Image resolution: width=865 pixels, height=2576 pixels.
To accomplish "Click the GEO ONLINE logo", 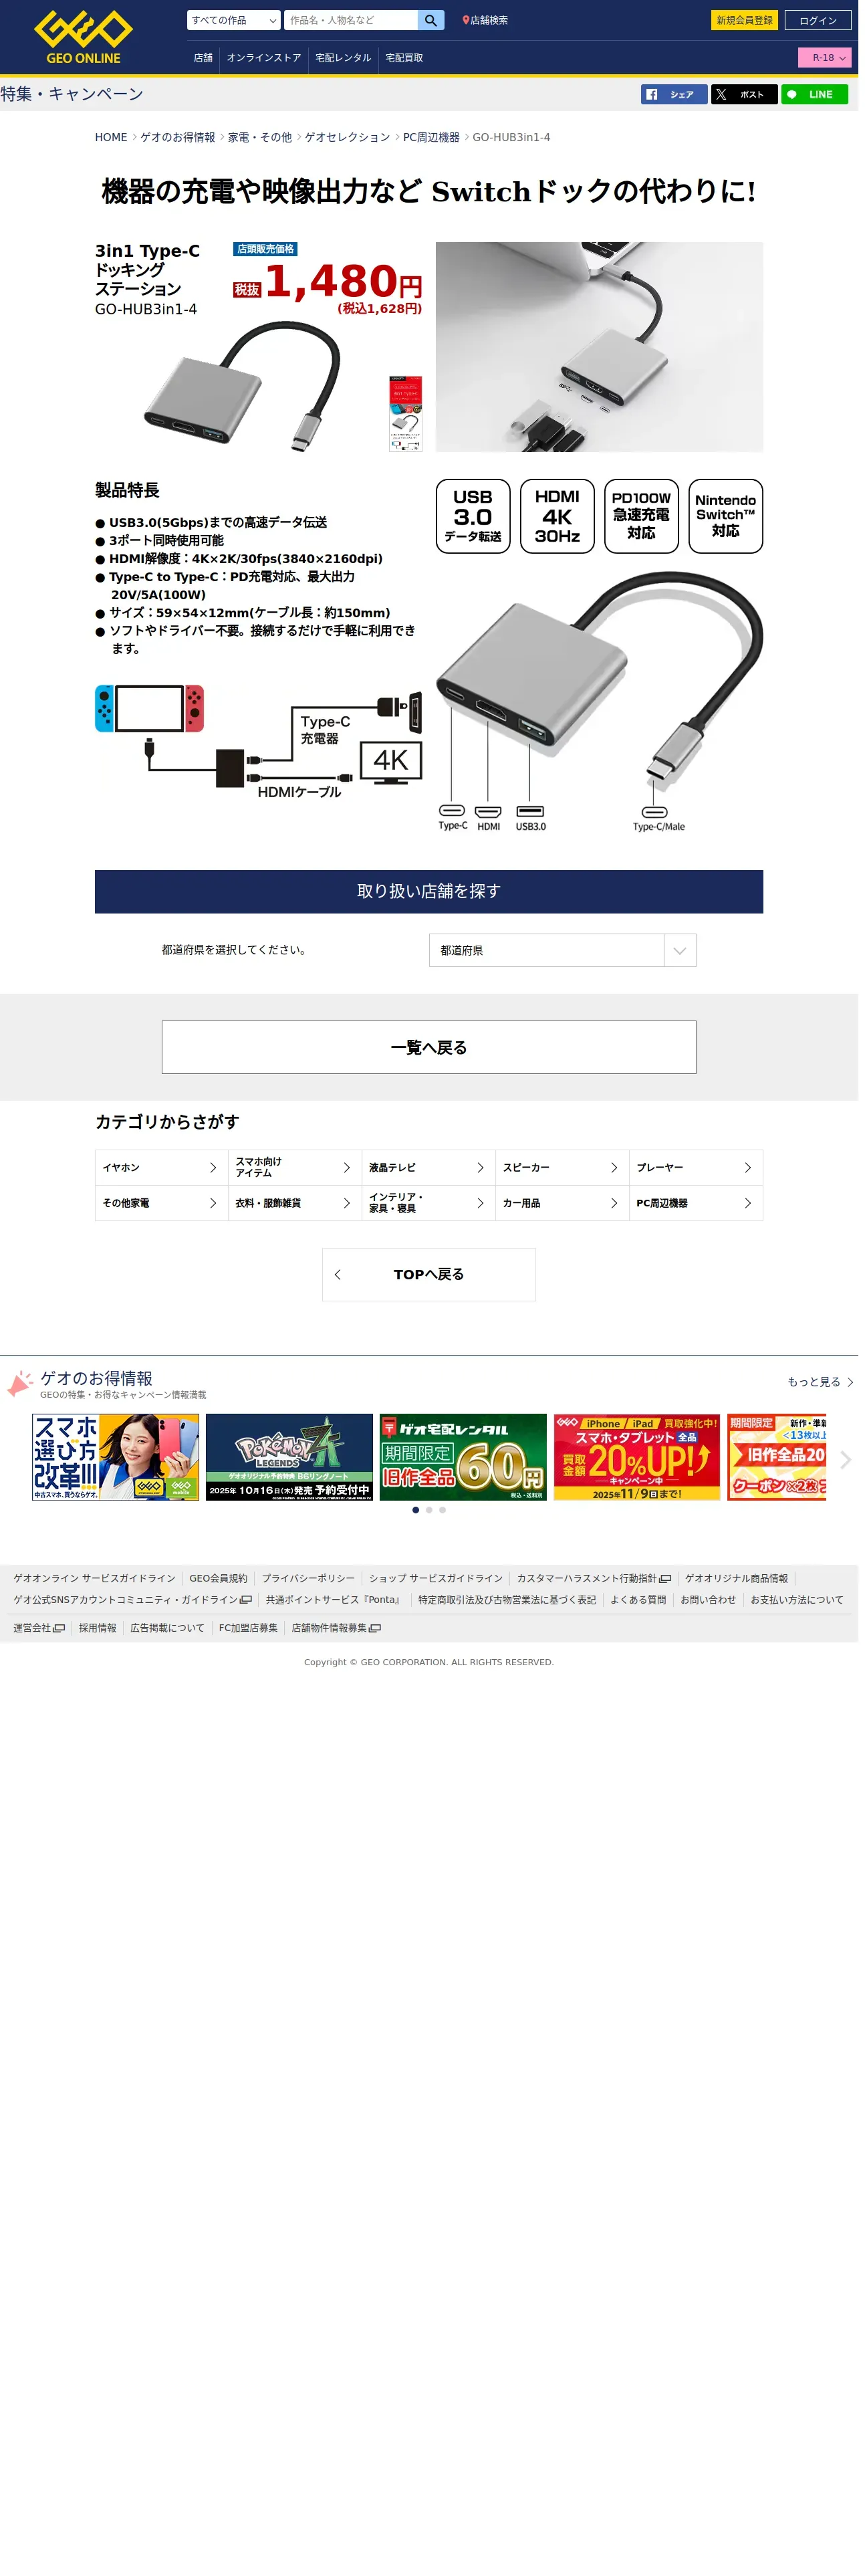I will coord(83,37).
